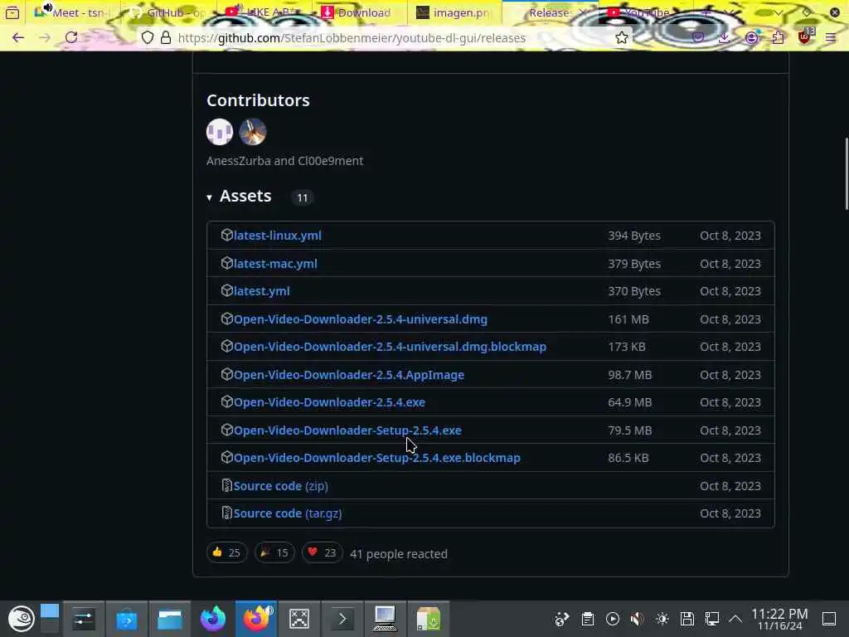Click show desktop button in taskbar

pos(829,619)
